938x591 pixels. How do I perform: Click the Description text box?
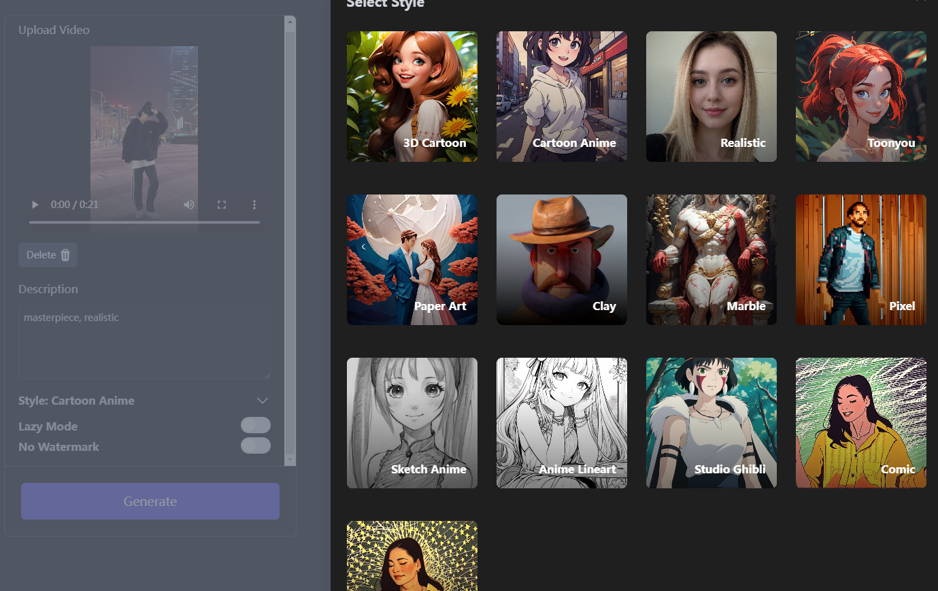coord(144,342)
